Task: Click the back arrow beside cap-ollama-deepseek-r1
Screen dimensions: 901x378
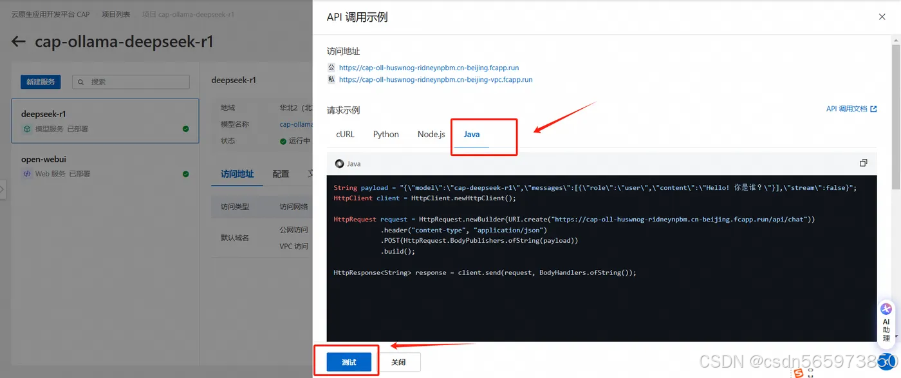Action: click(19, 42)
